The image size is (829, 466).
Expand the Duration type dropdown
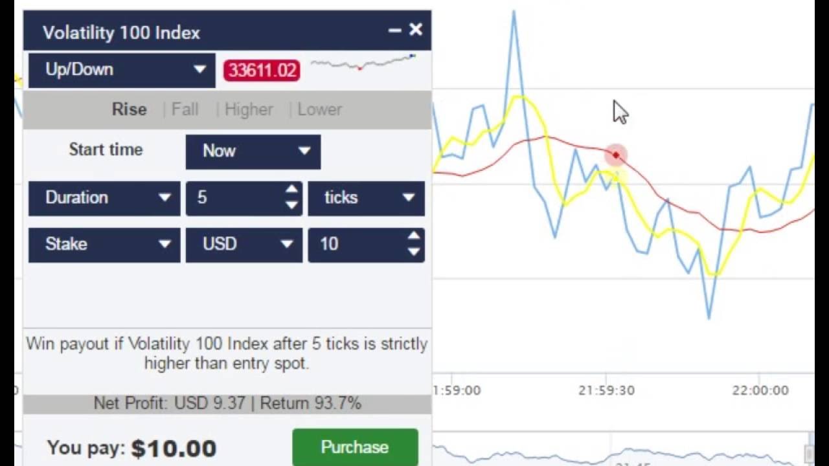click(x=104, y=198)
